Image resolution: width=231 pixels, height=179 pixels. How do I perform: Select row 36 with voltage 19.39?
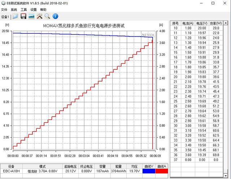(x=197, y=155)
